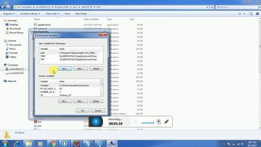Sort files by Type column header
Viewport: 261px width, 147px height.
109,19
